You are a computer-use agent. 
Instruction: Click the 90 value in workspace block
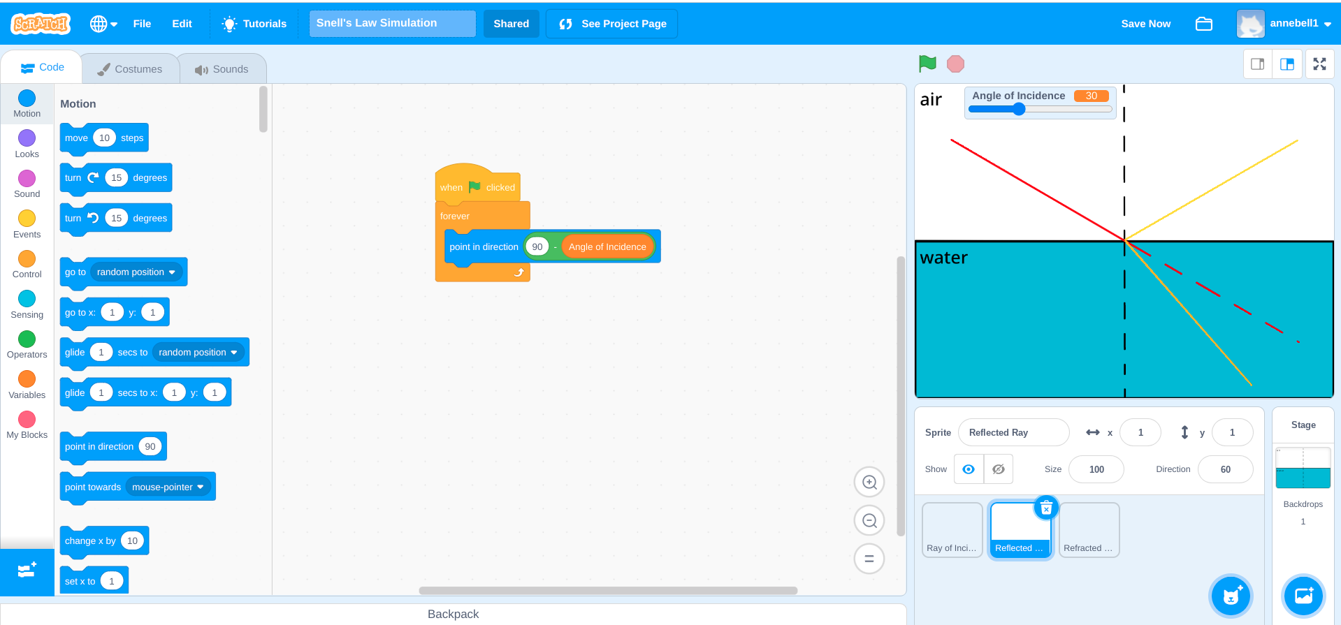pyautogui.click(x=537, y=247)
